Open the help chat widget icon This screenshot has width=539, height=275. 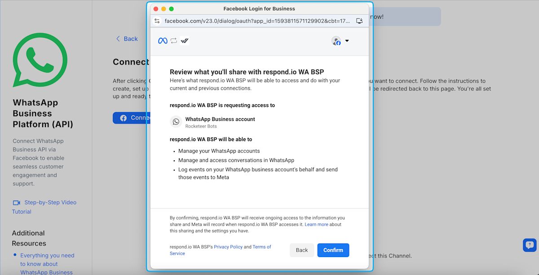530,245
